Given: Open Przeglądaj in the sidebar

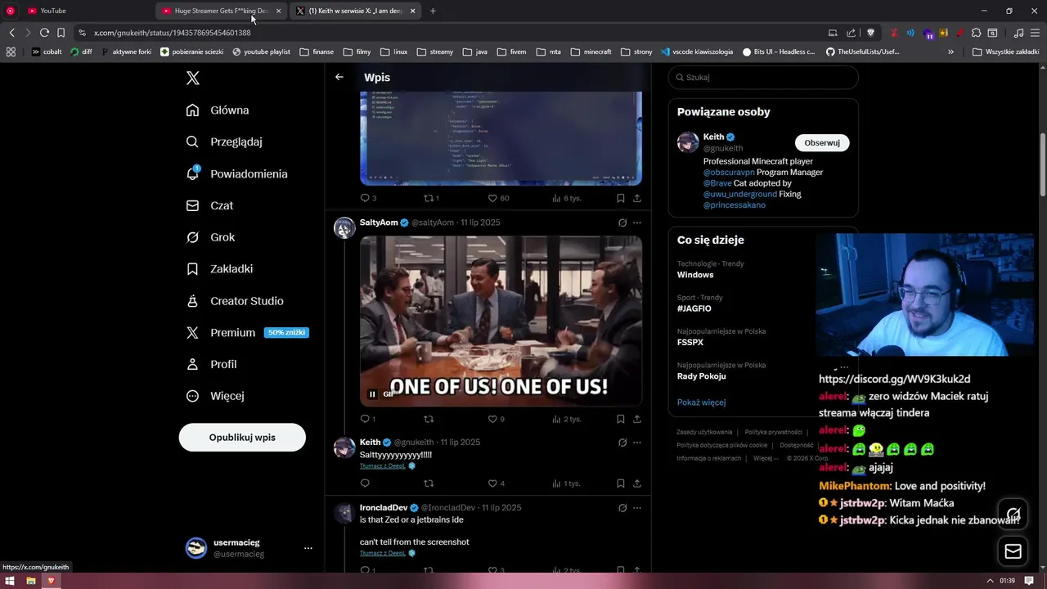Looking at the screenshot, I should click(x=225, y=142).
